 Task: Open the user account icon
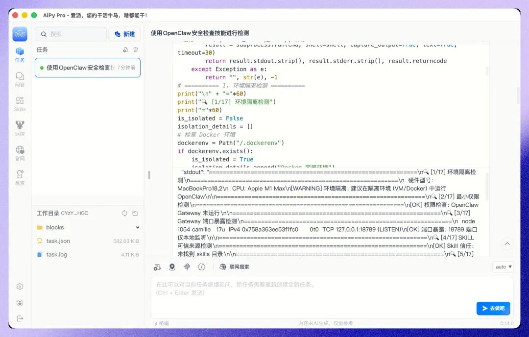pos(20,303)
